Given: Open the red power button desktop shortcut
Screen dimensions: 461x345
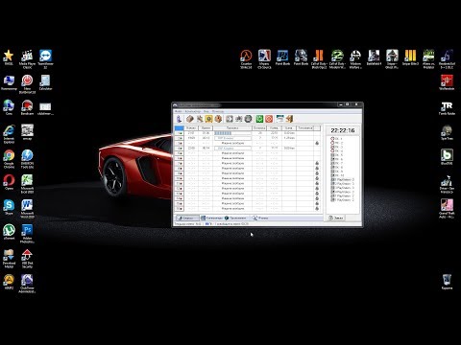Looking at the screenshot, I should [27, 84].
